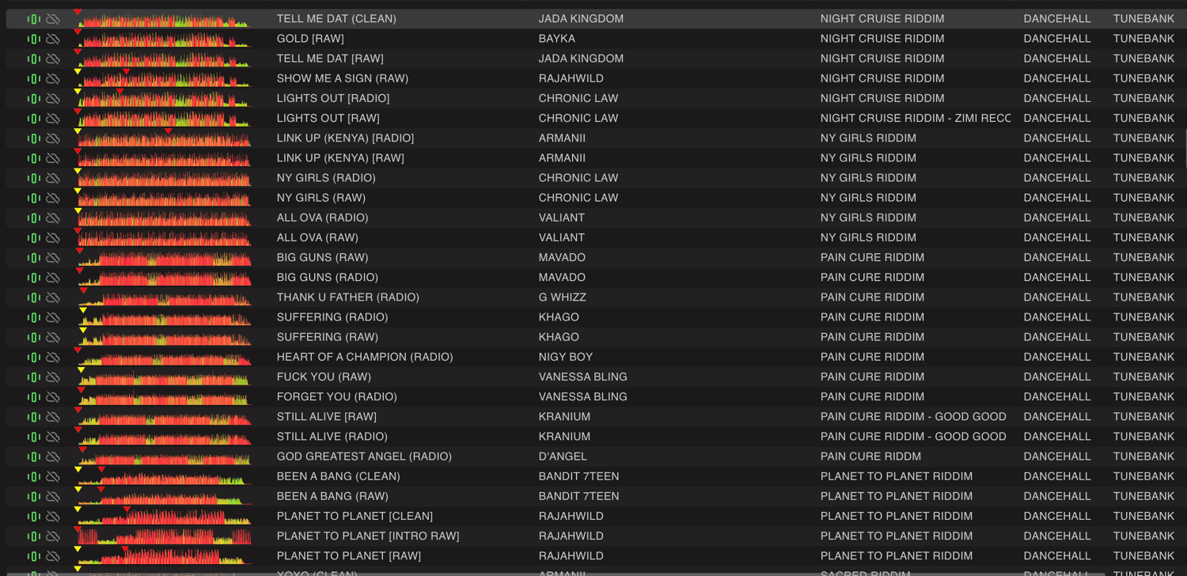Click the green analyzed icon for SUFFERING (RADIO)
The width and height of the screenshot is (1187, 576).
pyautogui.click(x=33, y=317)
